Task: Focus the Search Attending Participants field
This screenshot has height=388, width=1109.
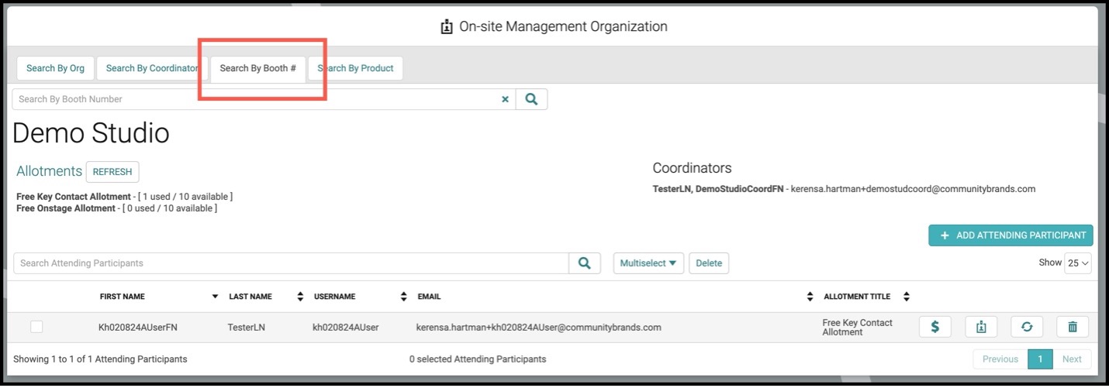Action: (x=291, y=263)
